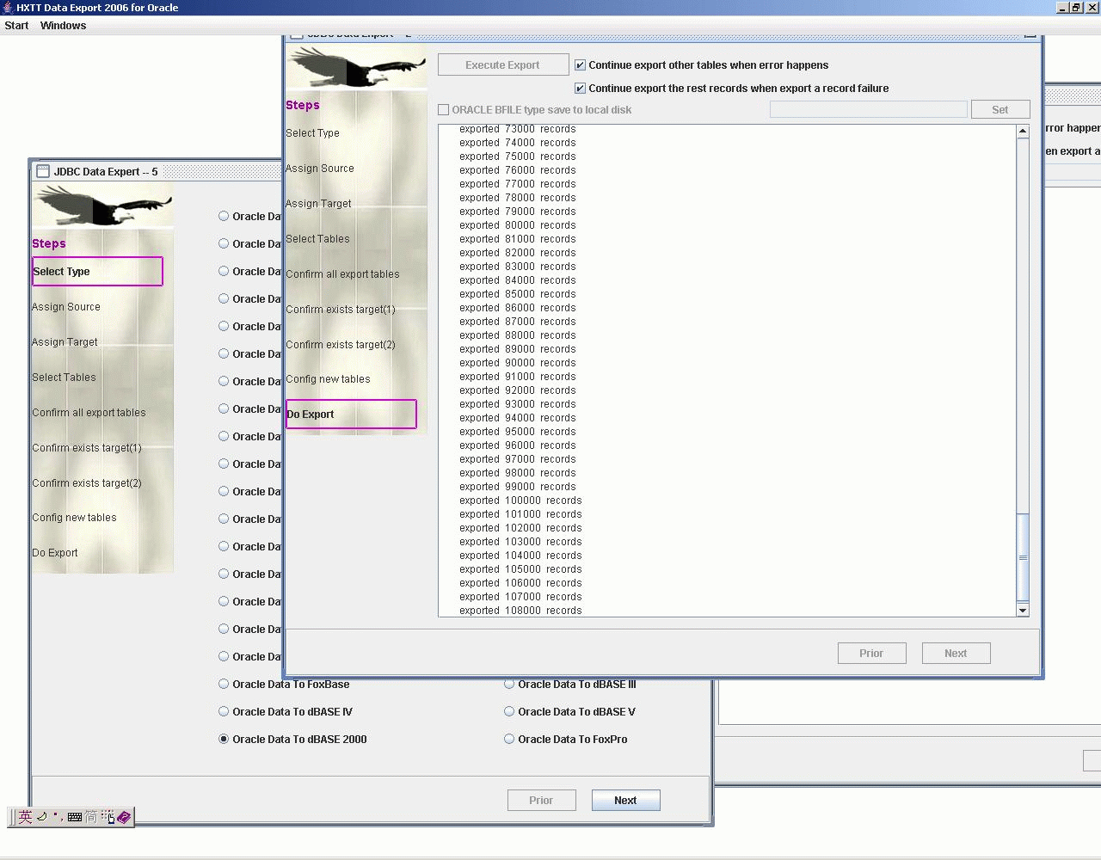1101x860 pixels.
Task: Click the Set button for BFILE path
Action: [x=1000, y=110]
